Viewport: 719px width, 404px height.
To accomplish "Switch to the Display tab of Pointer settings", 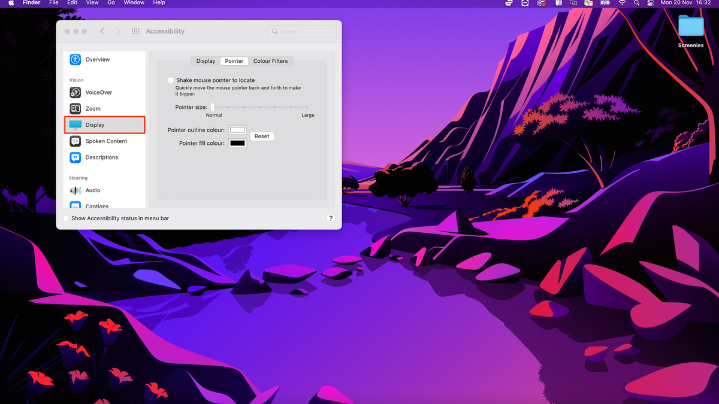I will click(x=205, y=60).
